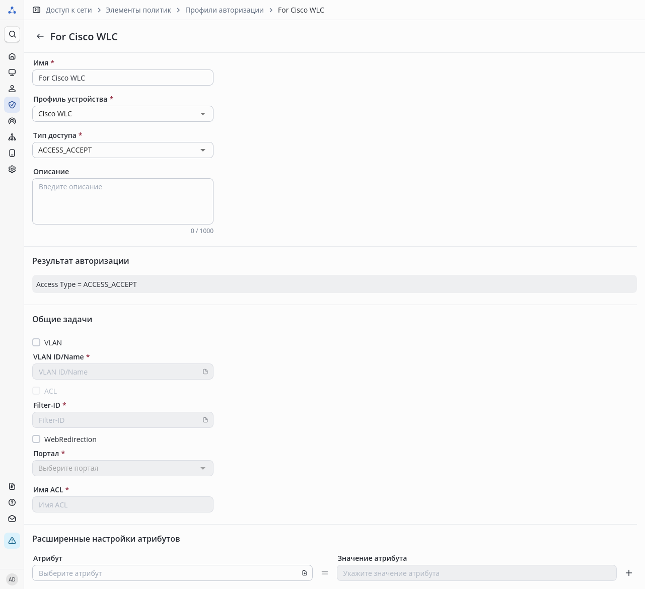
Task: Open the mail envelope icon in sidebar
Action: coord(12,519)
